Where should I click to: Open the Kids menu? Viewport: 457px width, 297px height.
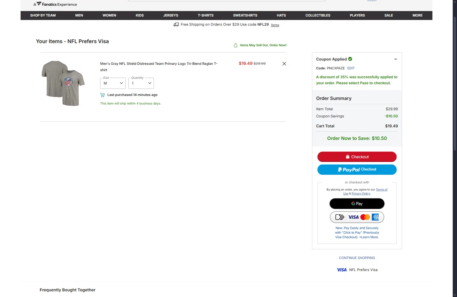(140, 15)
